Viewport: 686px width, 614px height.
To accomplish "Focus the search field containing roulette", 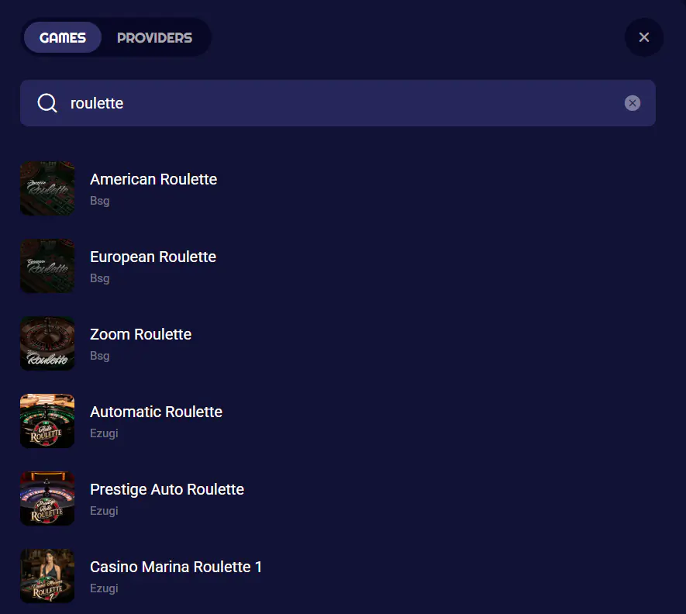I will [341, 103].
